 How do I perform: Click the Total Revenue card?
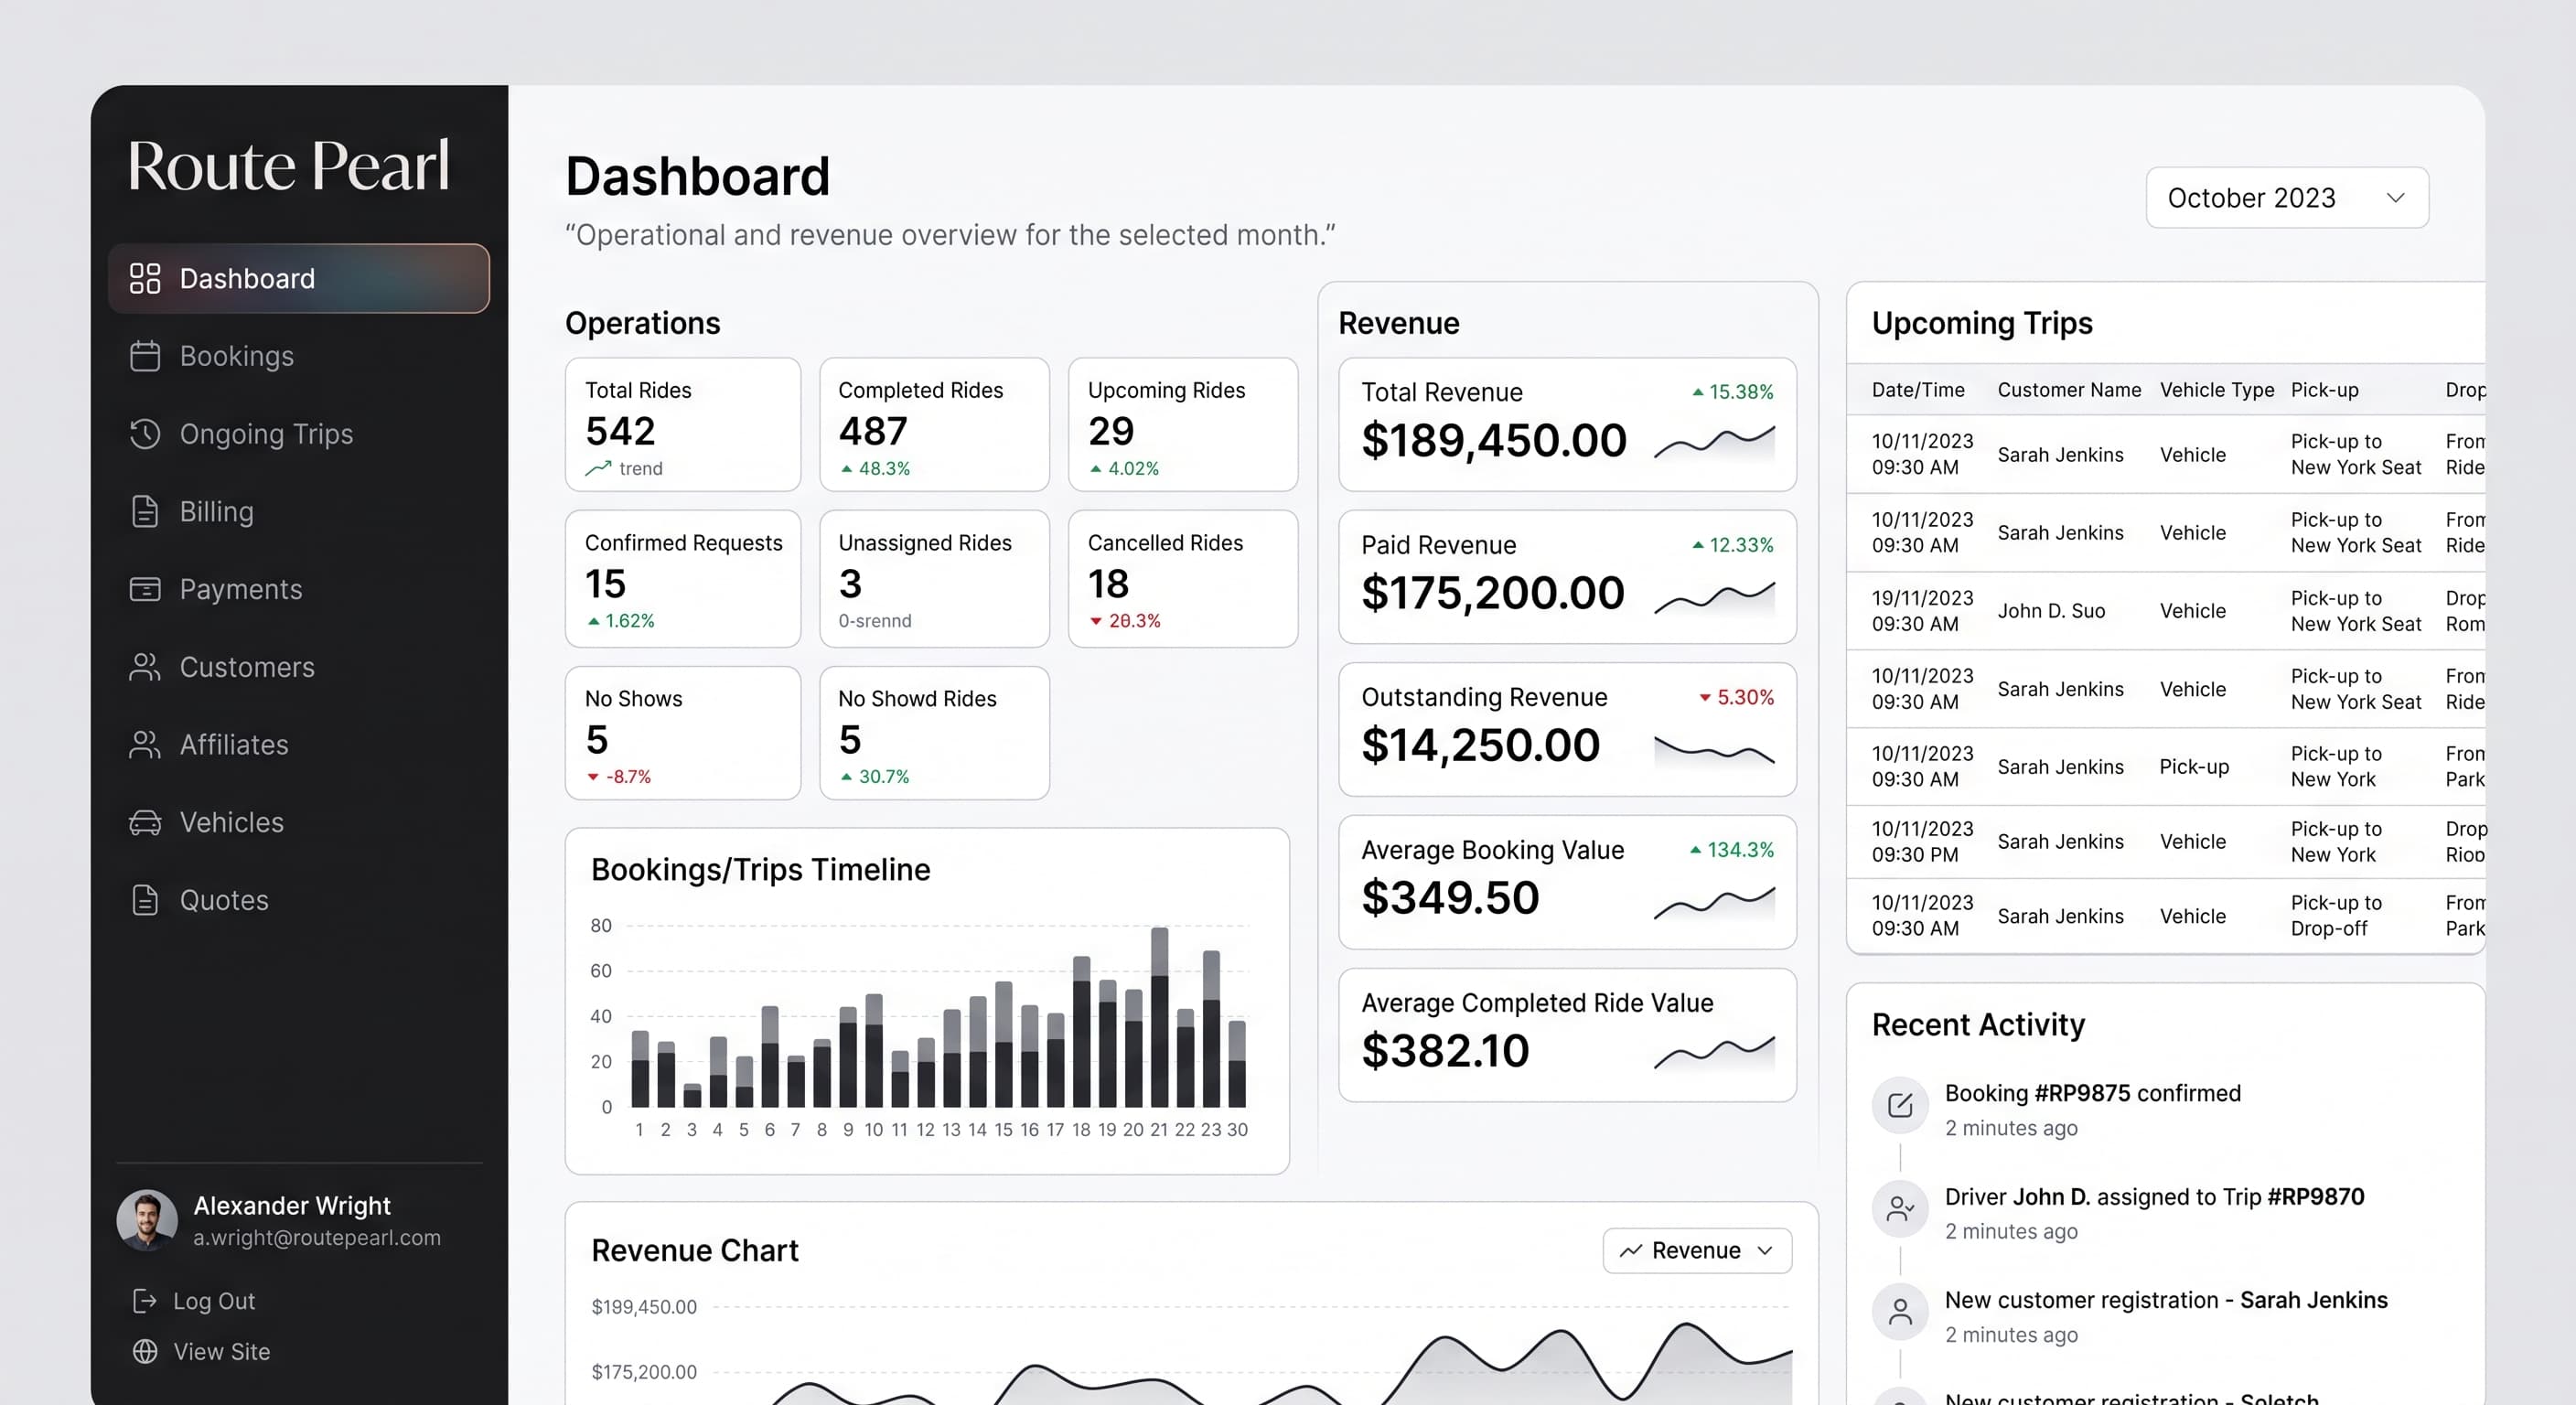pos(1567,424)
